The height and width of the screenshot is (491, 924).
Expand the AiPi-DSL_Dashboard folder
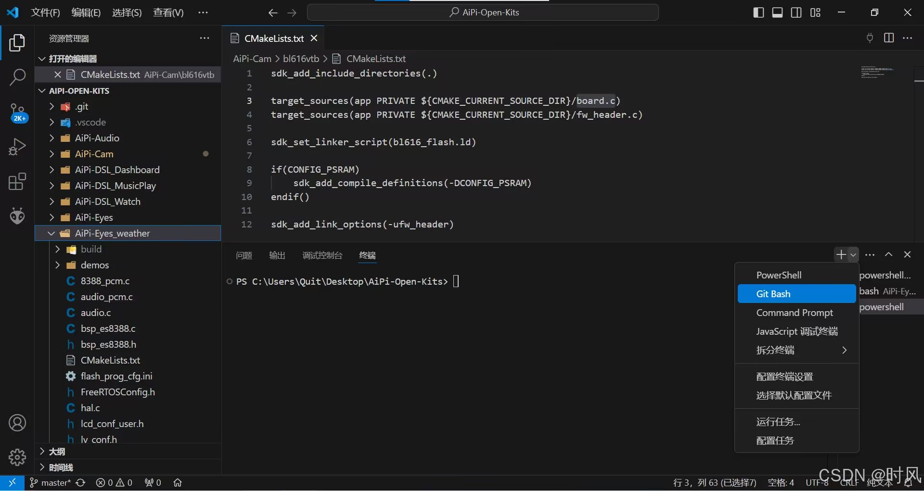click(x=51, y=170)
